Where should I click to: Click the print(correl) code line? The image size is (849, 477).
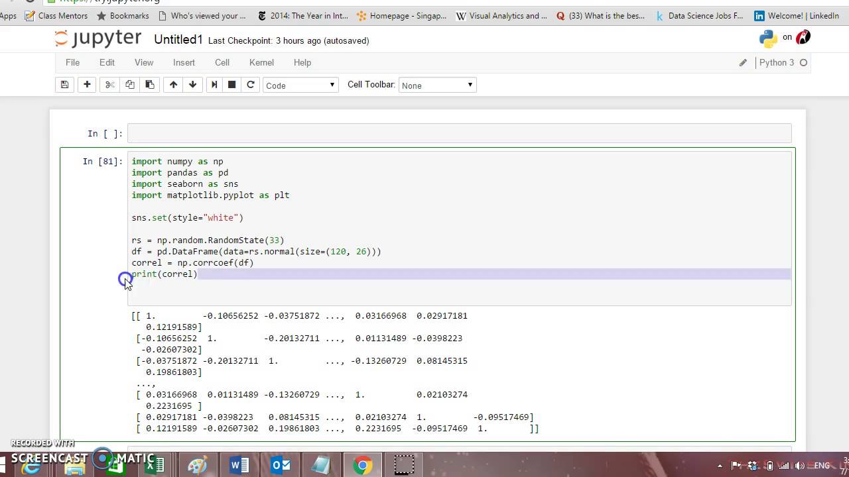coord(164,274)
